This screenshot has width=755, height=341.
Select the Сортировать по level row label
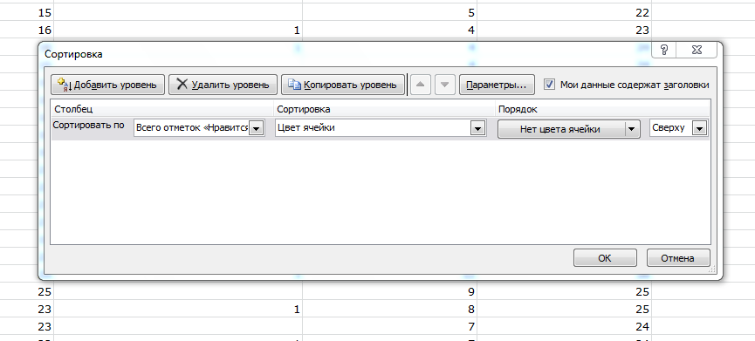[89, 126]
